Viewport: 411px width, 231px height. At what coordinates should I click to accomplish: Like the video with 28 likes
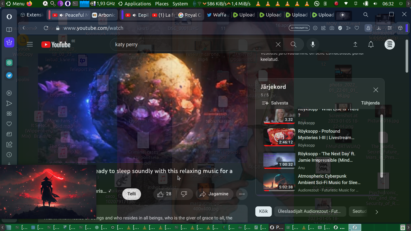164,194
